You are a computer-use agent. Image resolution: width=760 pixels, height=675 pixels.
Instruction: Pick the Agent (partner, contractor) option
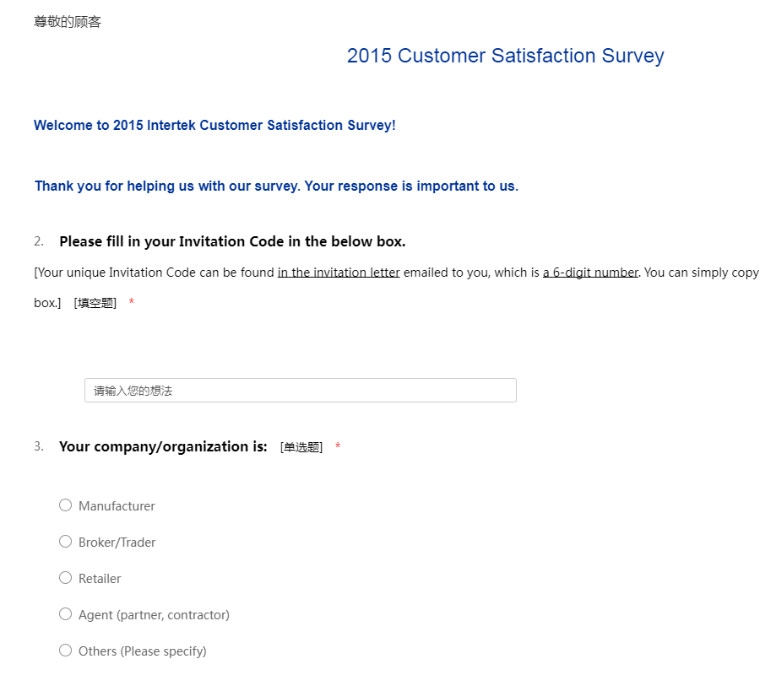pyautogui.click(x=66, y=614)
